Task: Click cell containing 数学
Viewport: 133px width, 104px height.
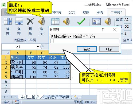Action: pos(42,58)
